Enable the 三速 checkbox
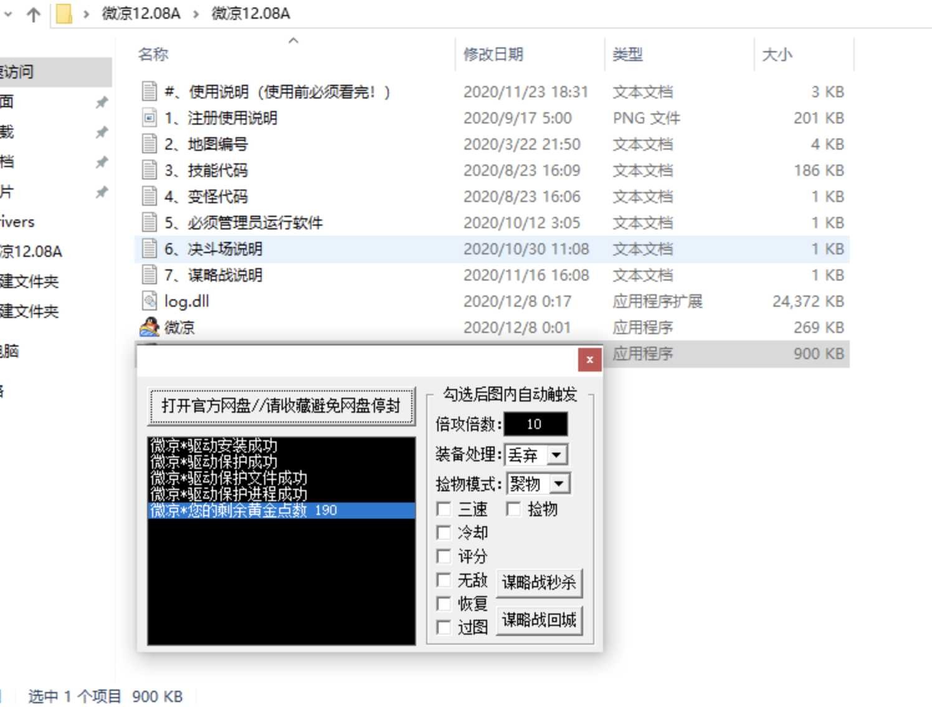The height and width of the screenshot is (707, 932). tap(444, 509)
